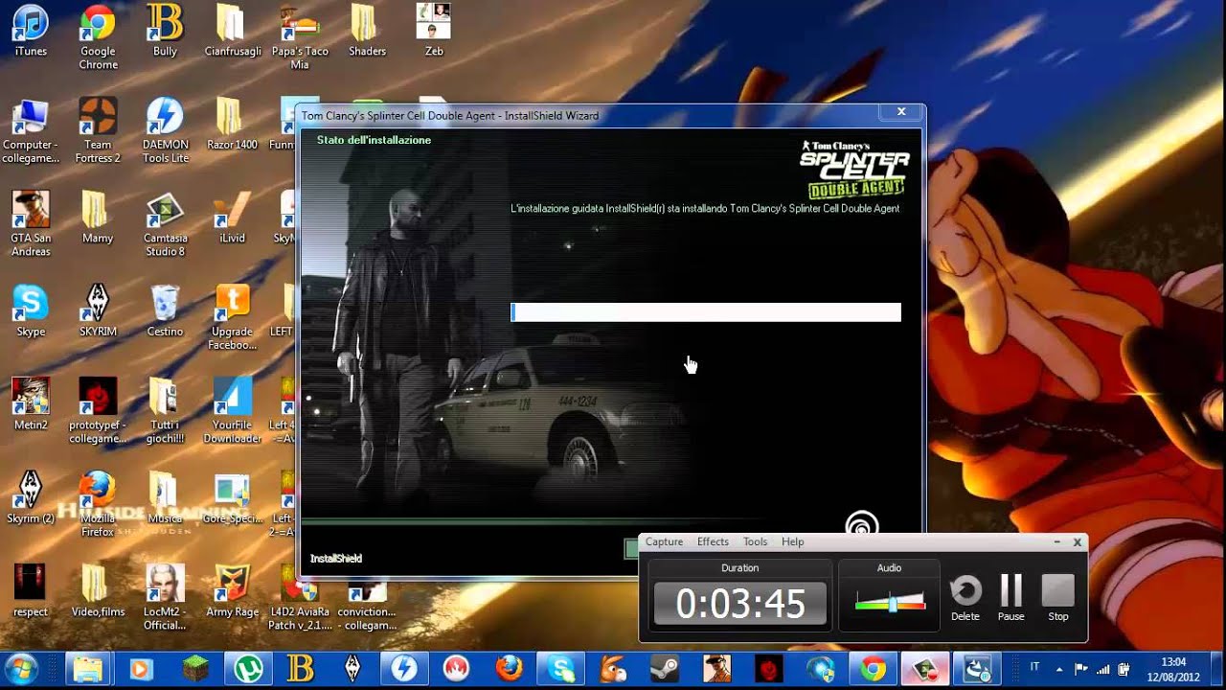Launch the SKYRIM desktop shortcut
This screenshot has height=690, width=1226.
pyautogui.click(x=98, y=310)
